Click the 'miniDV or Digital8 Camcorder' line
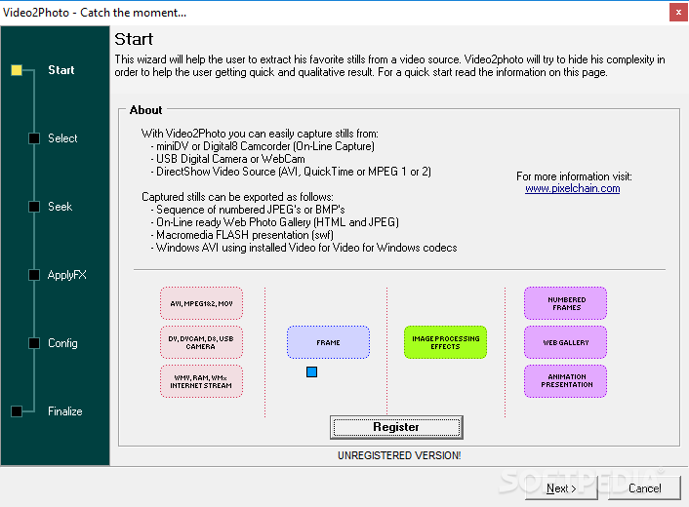689x507 pixels. [x=263, y=146]
